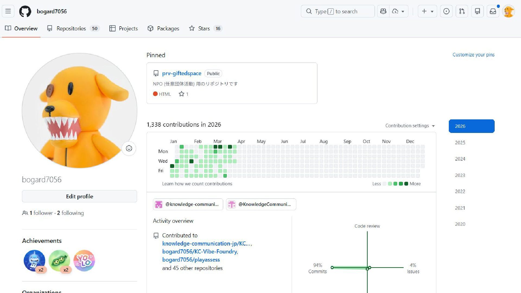The width and height of the screenshot is (521, 293).
Task: Open the notifications inbox icon
Action: (x=493, y=11)
